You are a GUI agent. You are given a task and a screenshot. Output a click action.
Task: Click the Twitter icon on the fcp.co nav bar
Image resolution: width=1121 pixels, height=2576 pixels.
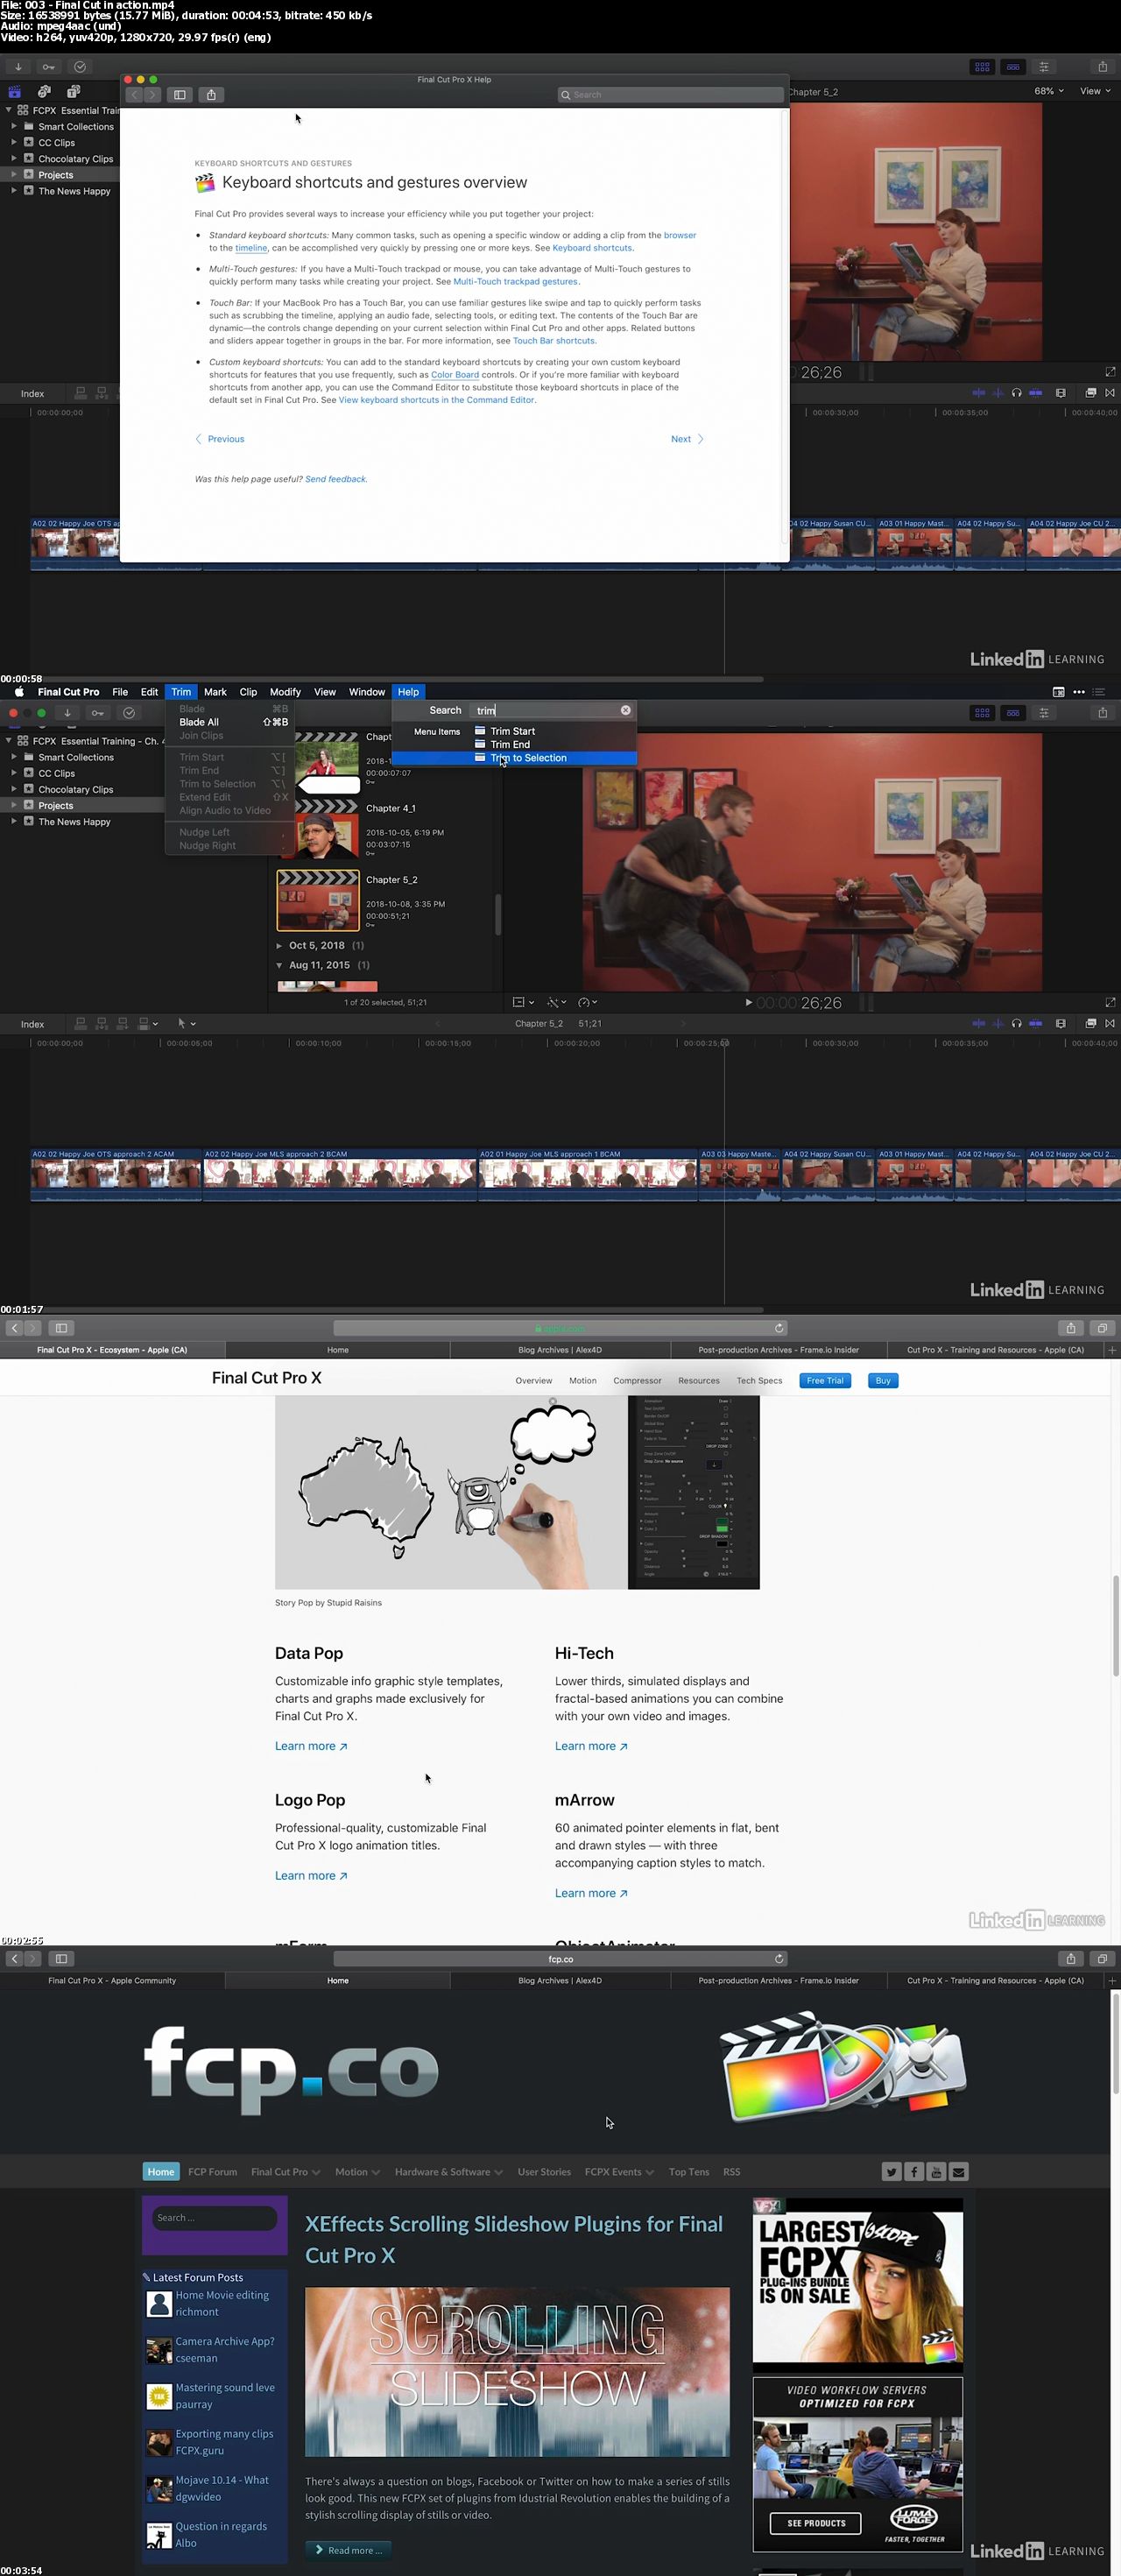pos(891,2172)
